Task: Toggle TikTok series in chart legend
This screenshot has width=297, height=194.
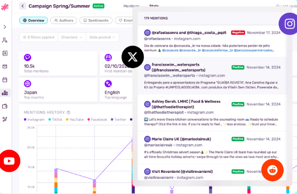Action: tap(55, 119)
